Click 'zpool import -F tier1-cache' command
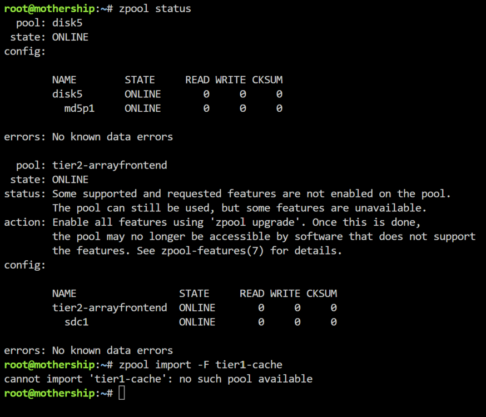 tap(201, 365)
